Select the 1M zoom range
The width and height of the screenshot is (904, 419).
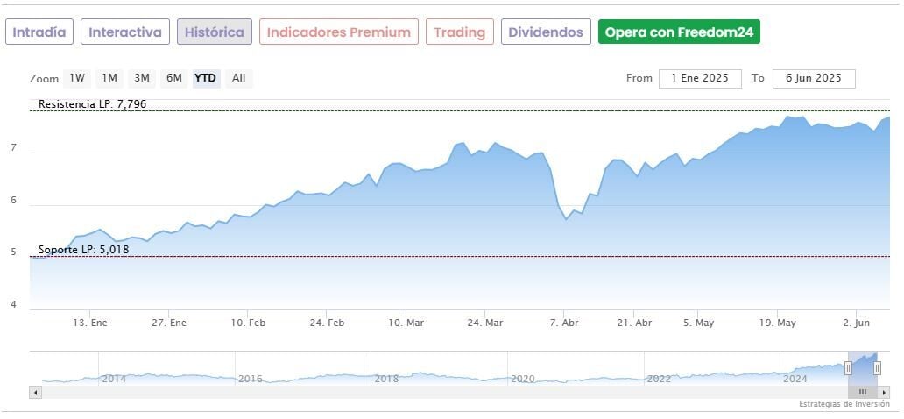click(109, 78)
